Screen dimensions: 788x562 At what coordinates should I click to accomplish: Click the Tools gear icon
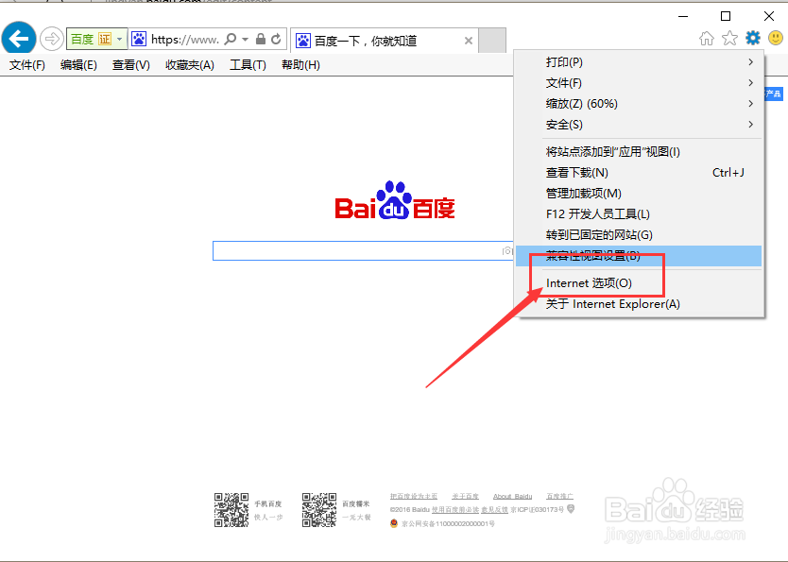point(753,38)
